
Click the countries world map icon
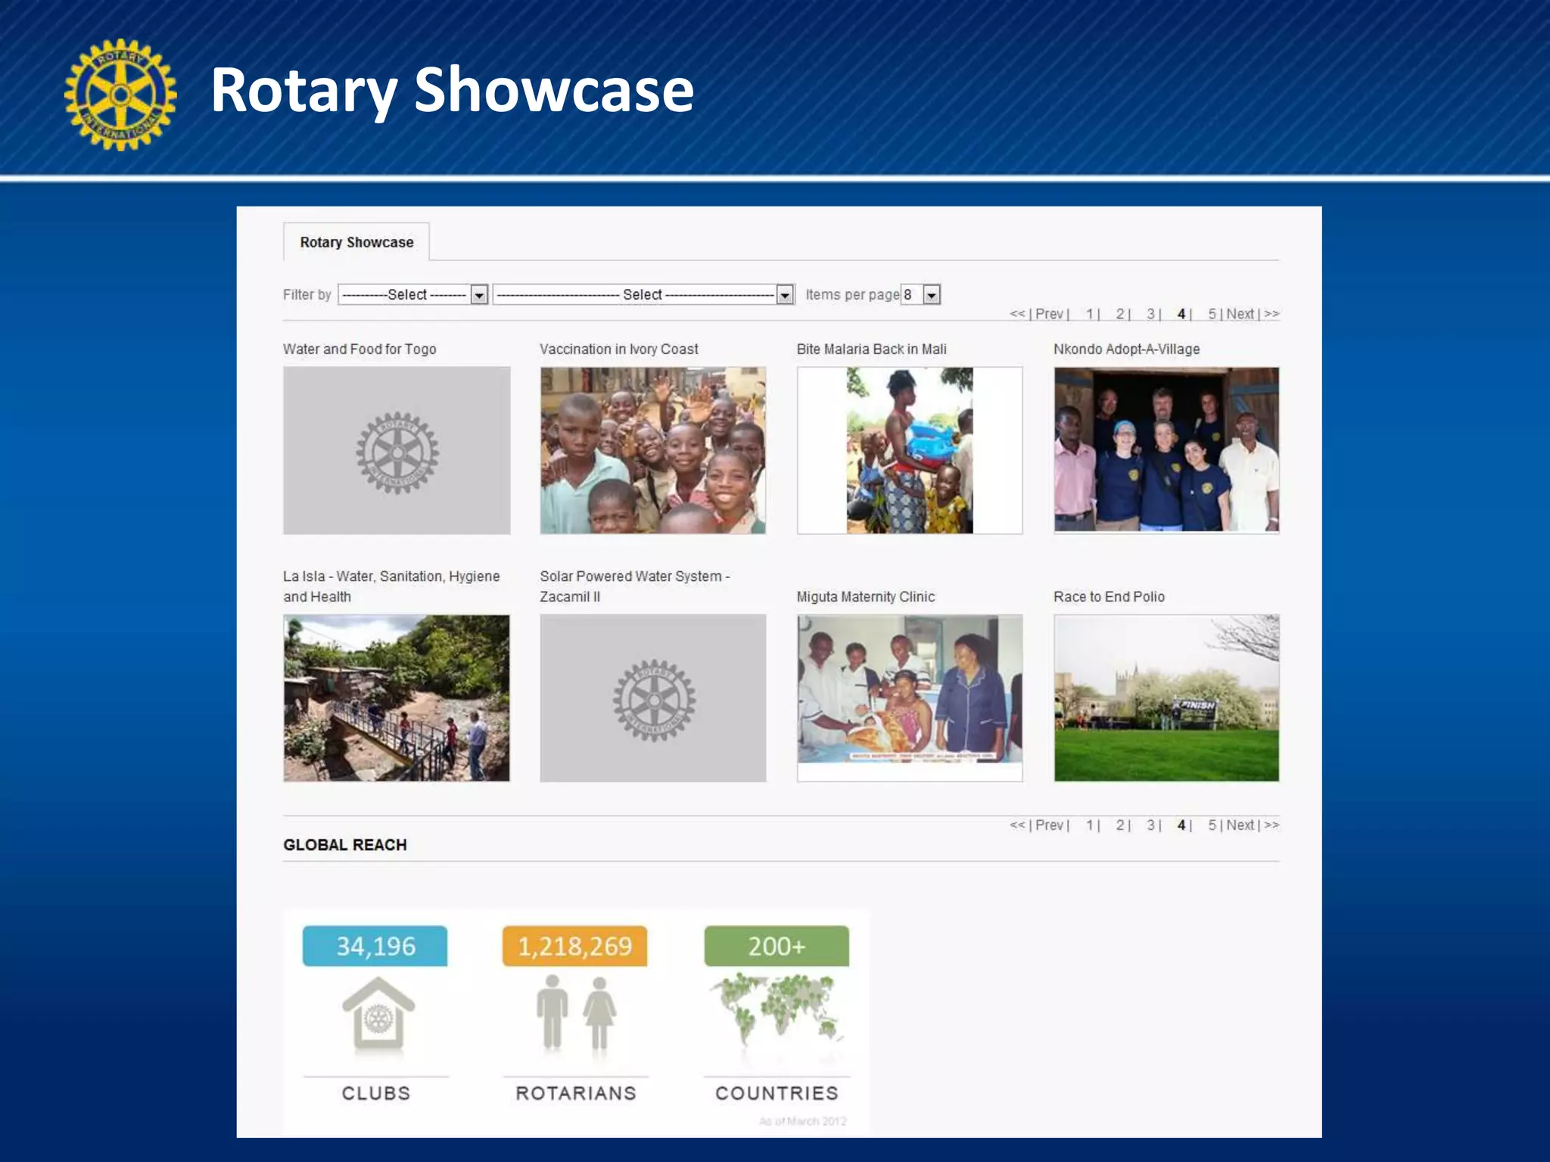[777, 1010]
